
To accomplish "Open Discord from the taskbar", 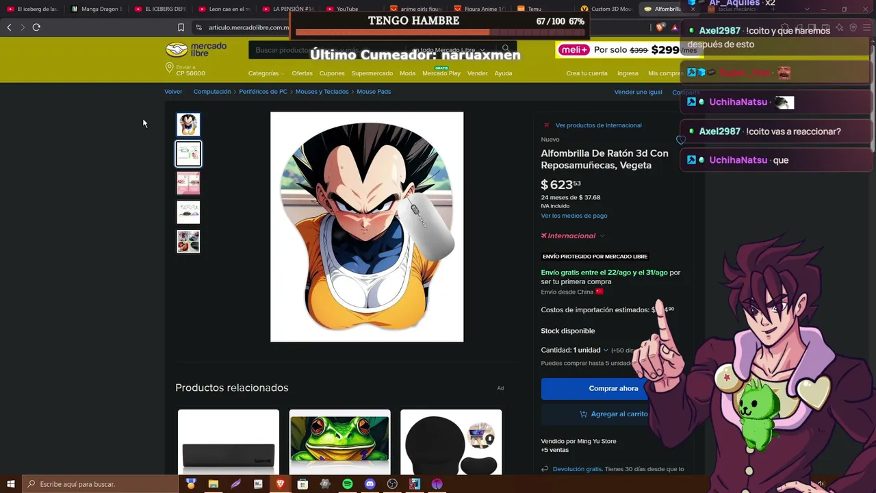I will click(370, 484).
